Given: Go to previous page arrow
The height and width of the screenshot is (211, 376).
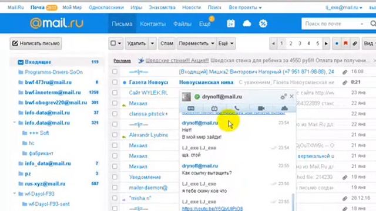Looking at the screenshot, I should 273,43.
